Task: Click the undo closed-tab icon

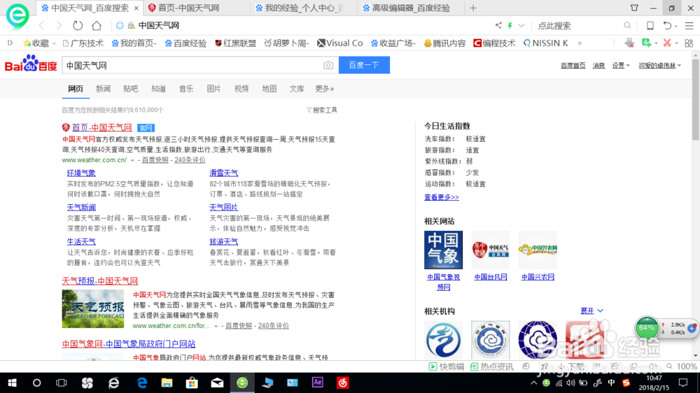Action: click(667, 25)
